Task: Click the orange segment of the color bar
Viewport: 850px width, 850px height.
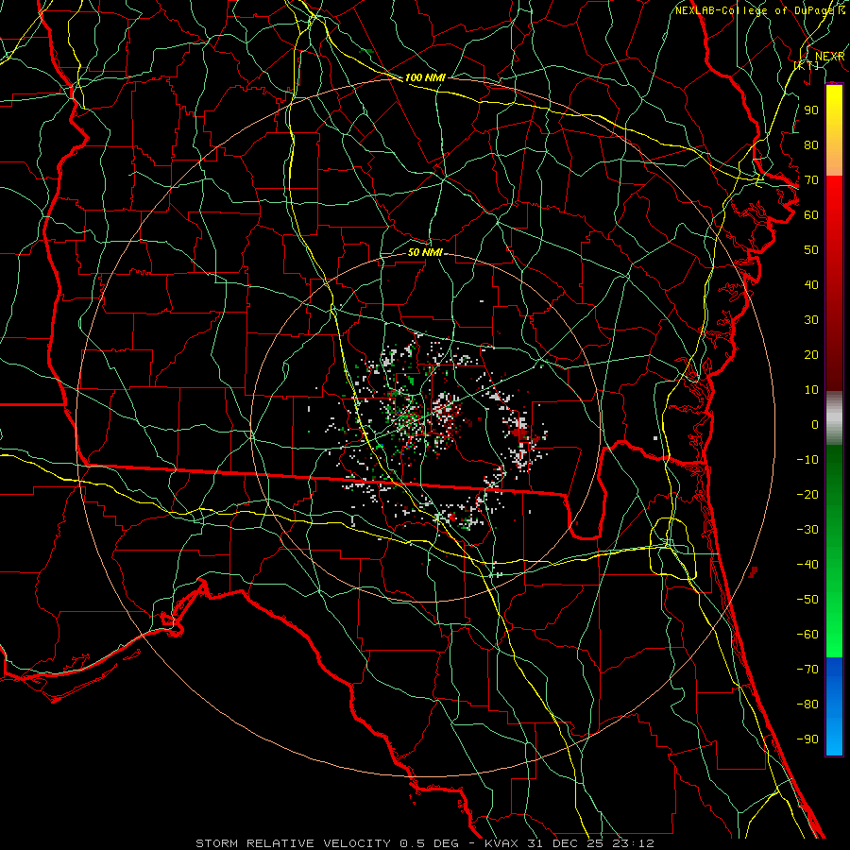Action: [834, 157]
